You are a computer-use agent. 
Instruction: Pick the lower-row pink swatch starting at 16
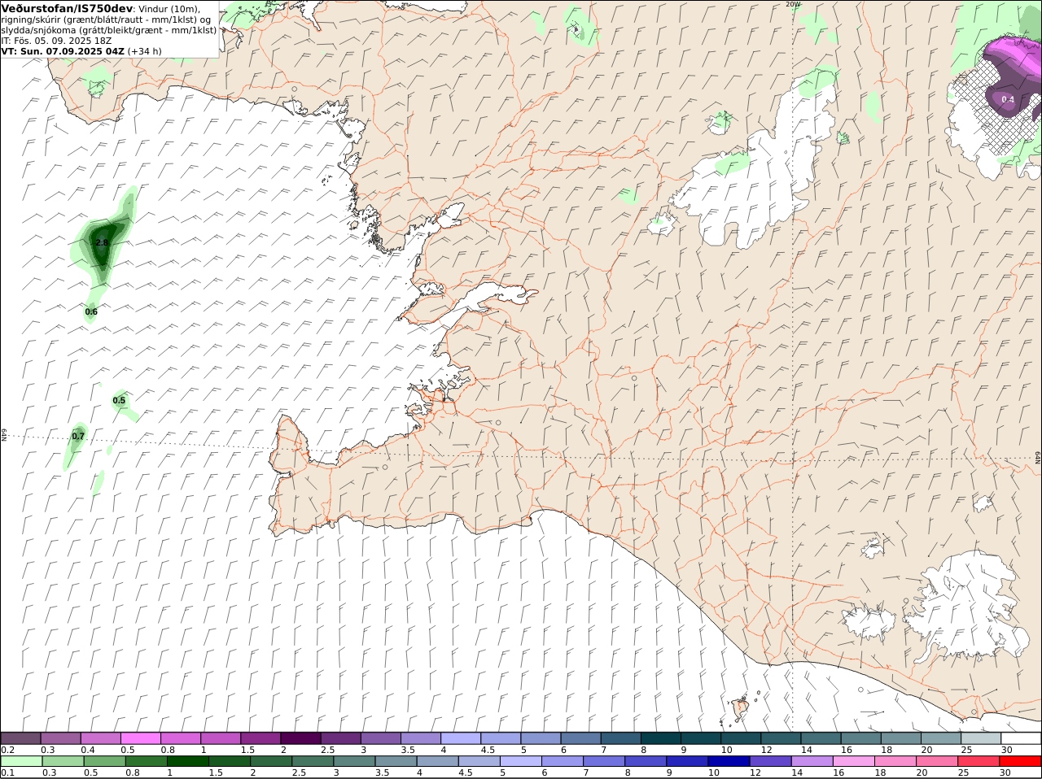click(854, 762)
